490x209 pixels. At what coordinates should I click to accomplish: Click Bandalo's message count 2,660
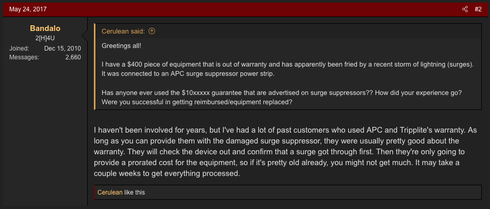click(73, 57)
